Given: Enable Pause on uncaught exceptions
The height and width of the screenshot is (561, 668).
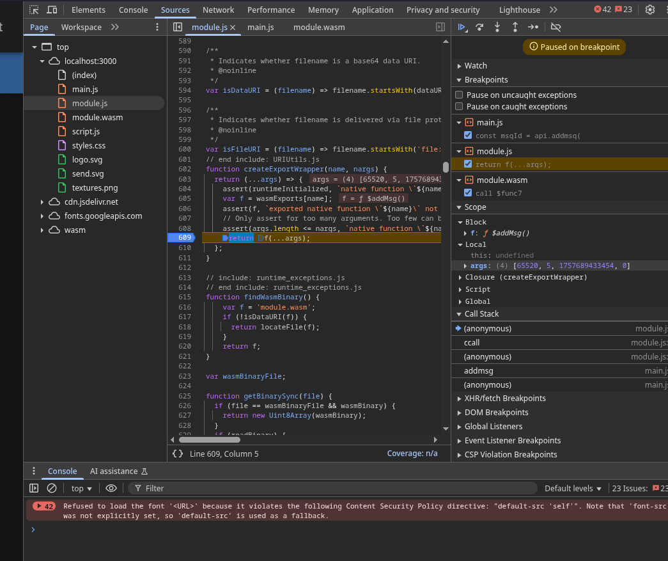Looking at the screenshot, I should point(459,95).
